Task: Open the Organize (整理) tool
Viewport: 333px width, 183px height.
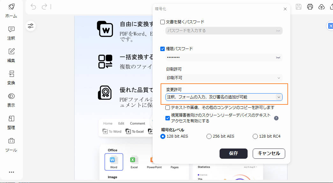Action: click(11, 119)
